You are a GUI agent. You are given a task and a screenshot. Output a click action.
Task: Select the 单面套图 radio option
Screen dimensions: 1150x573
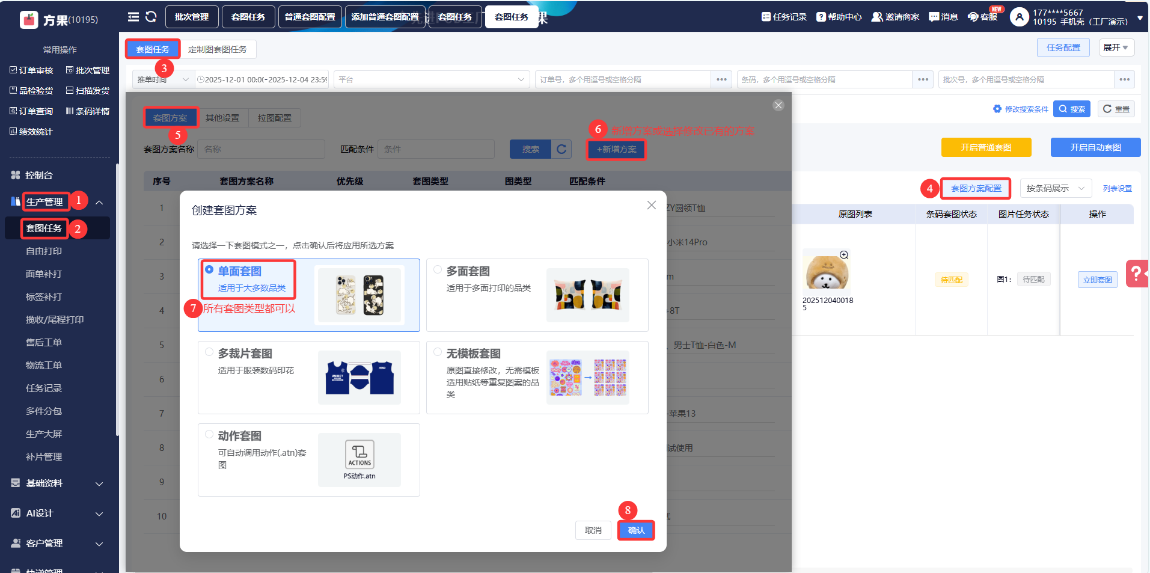point(209,270)
